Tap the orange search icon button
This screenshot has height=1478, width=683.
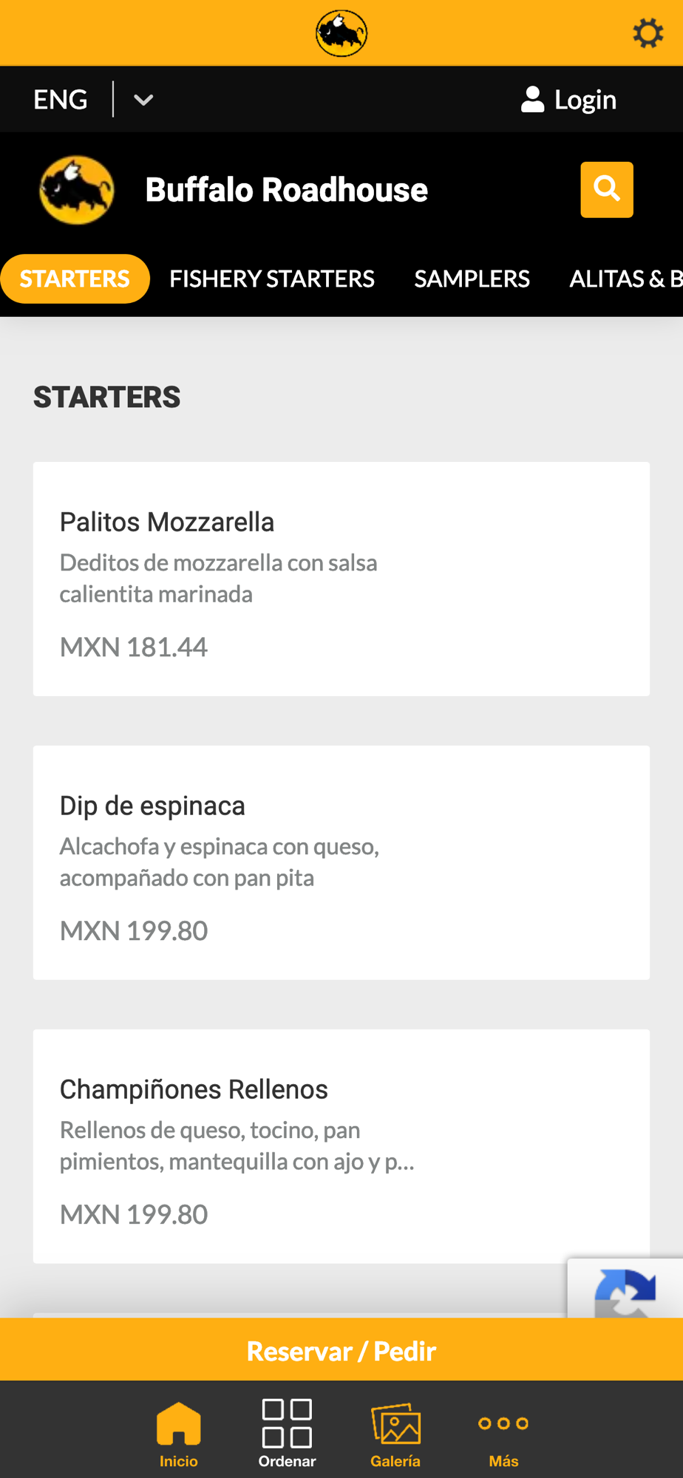coord(606,190)
